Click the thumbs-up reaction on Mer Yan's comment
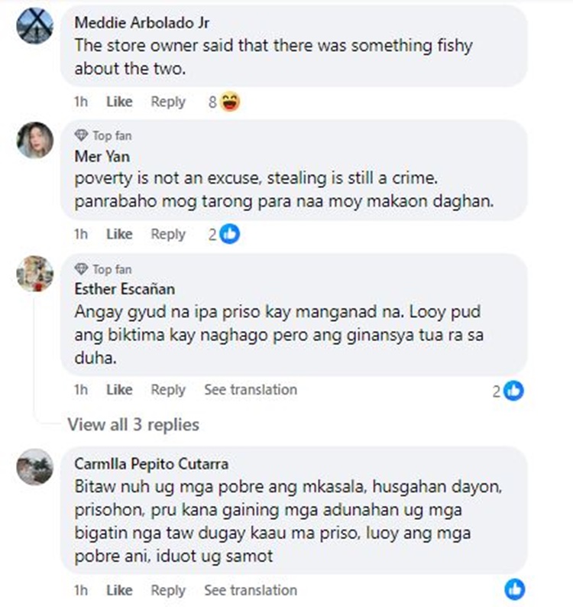 [x=229, y=234]
